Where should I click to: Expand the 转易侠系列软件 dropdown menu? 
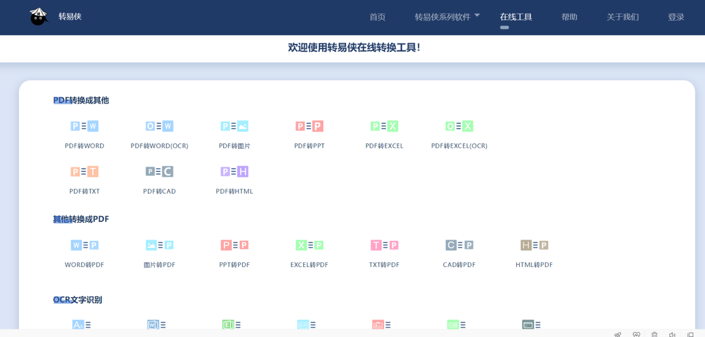point(447,17)
